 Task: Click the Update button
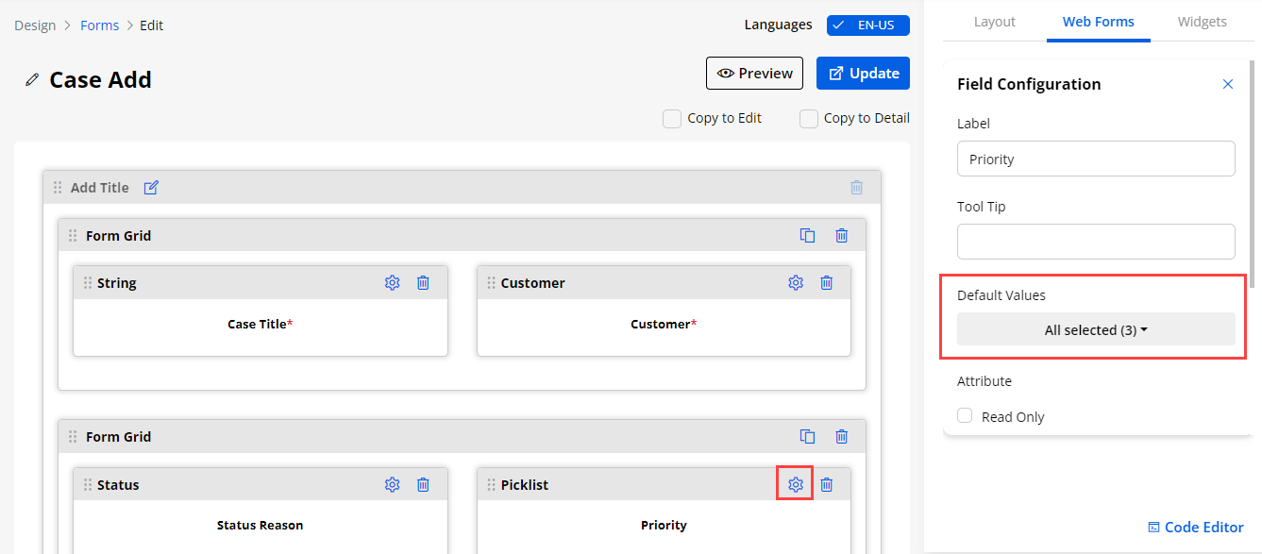863,74
